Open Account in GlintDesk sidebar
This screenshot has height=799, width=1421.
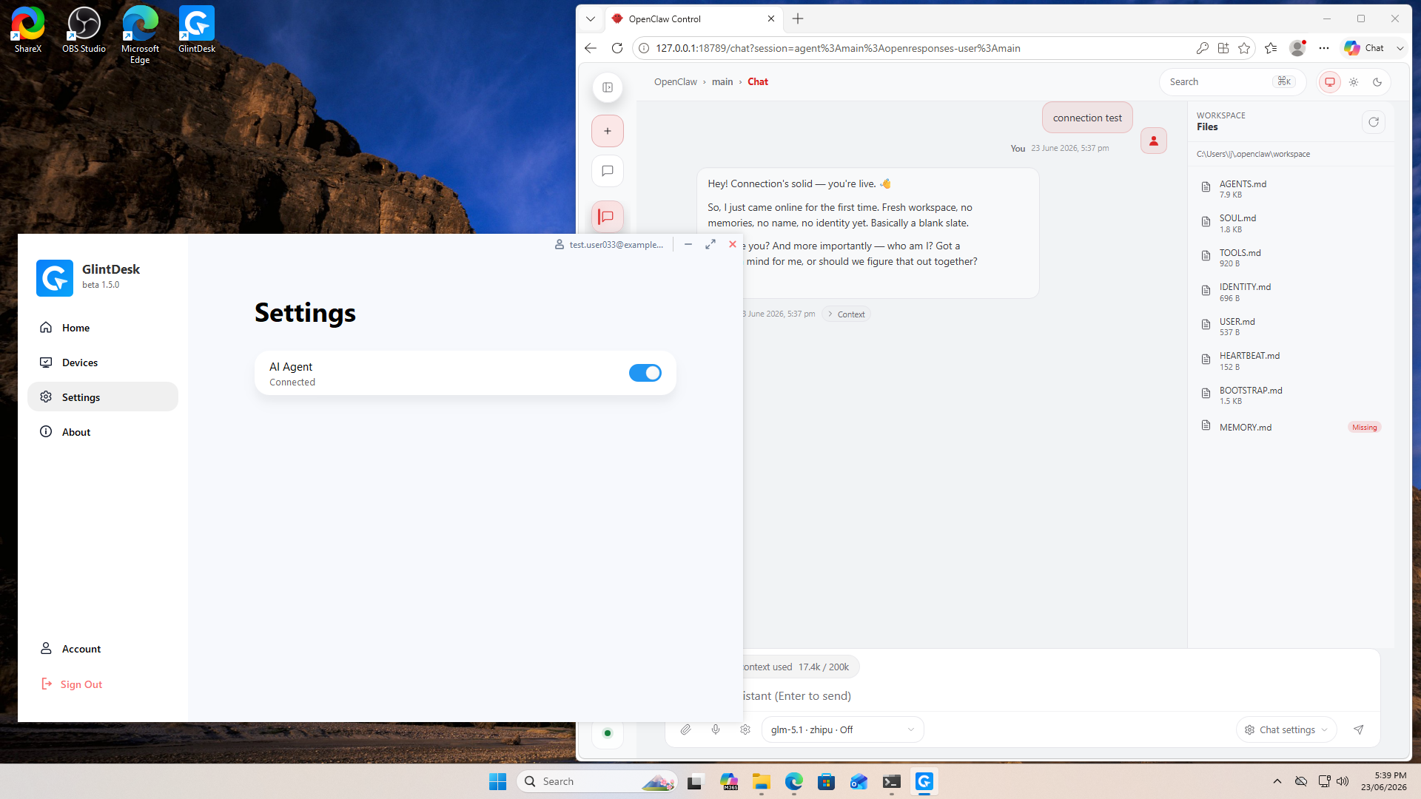[x=103, y=649]
